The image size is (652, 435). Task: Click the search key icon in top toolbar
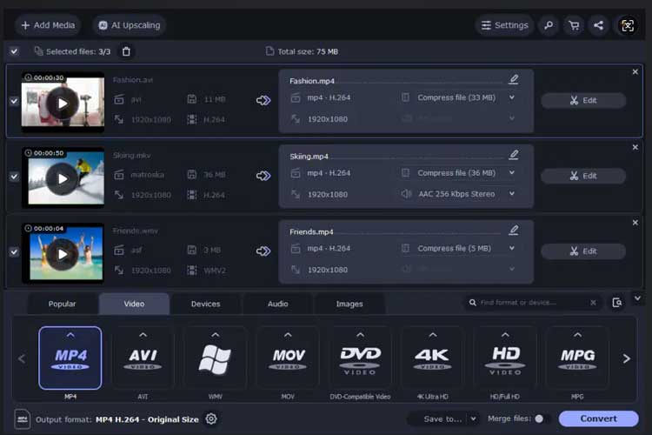pyautogui.click(x=549, y=25)
